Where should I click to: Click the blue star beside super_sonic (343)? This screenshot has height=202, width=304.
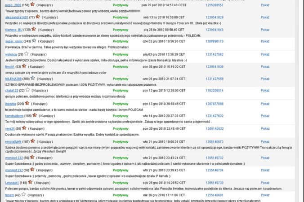pyautogui.click(x=34, y=41)
